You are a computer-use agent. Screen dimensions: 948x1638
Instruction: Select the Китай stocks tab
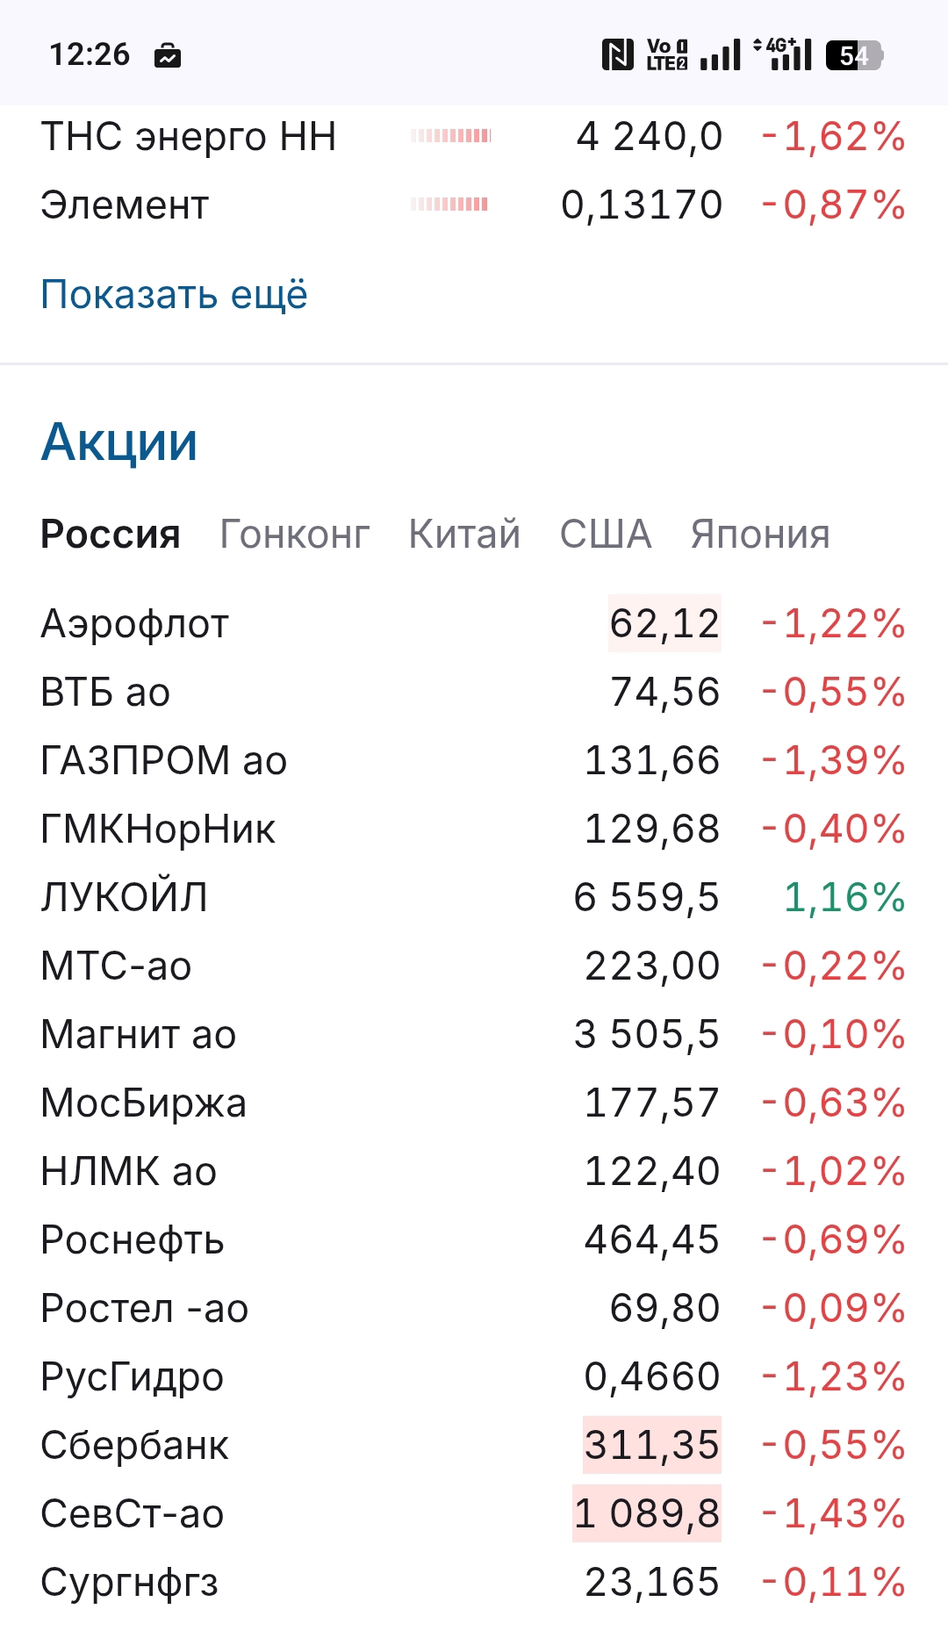pyautogui.click(x=464, y=534)
